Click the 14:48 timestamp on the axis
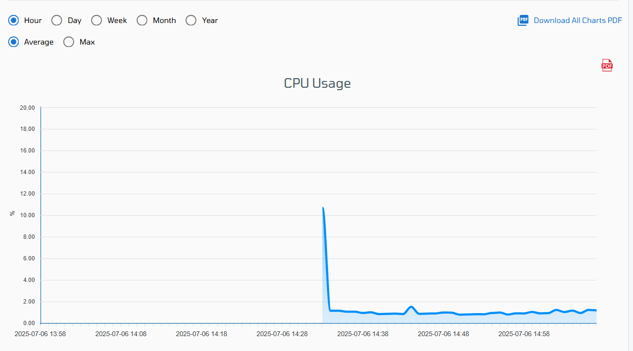This screenshot has width=633, height=351. [443, 334]
